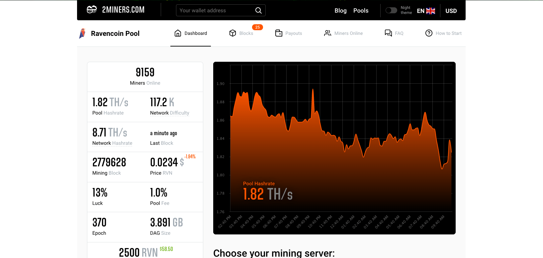The height and width of the screenshot is (258, 543).
Task: Click the Payouts wallet icon
Action: coord(279,33)
